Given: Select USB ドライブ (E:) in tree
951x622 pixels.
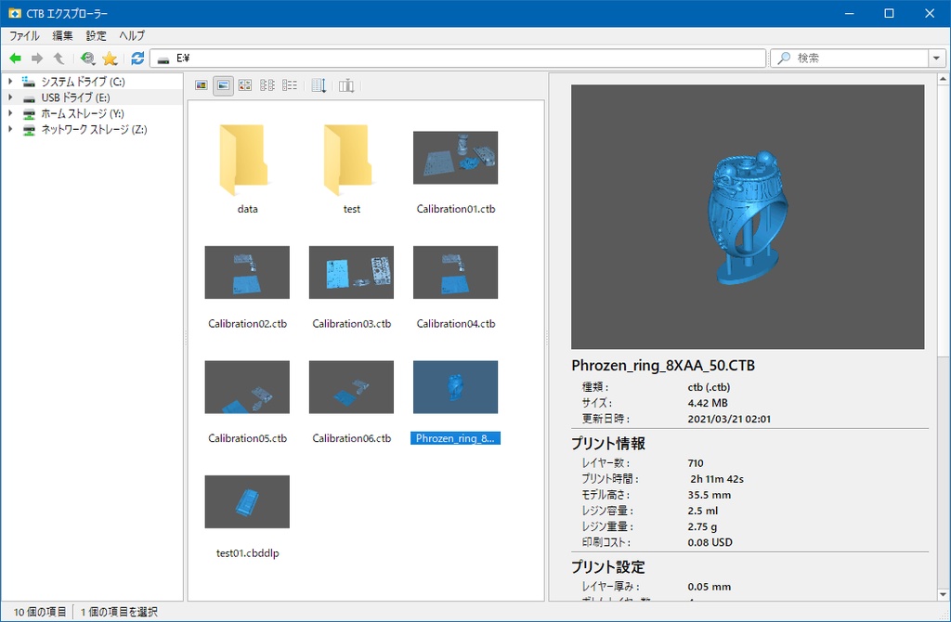Looking at the screenshot, I should 76,97.
